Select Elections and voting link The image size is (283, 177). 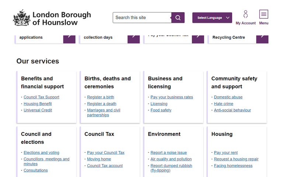41,153
